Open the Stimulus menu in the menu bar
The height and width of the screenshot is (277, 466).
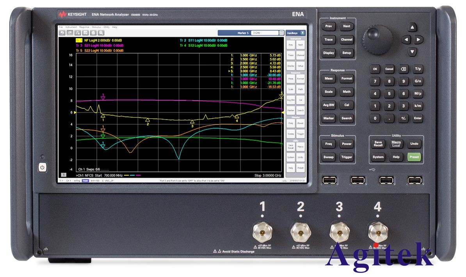(96, 27)
